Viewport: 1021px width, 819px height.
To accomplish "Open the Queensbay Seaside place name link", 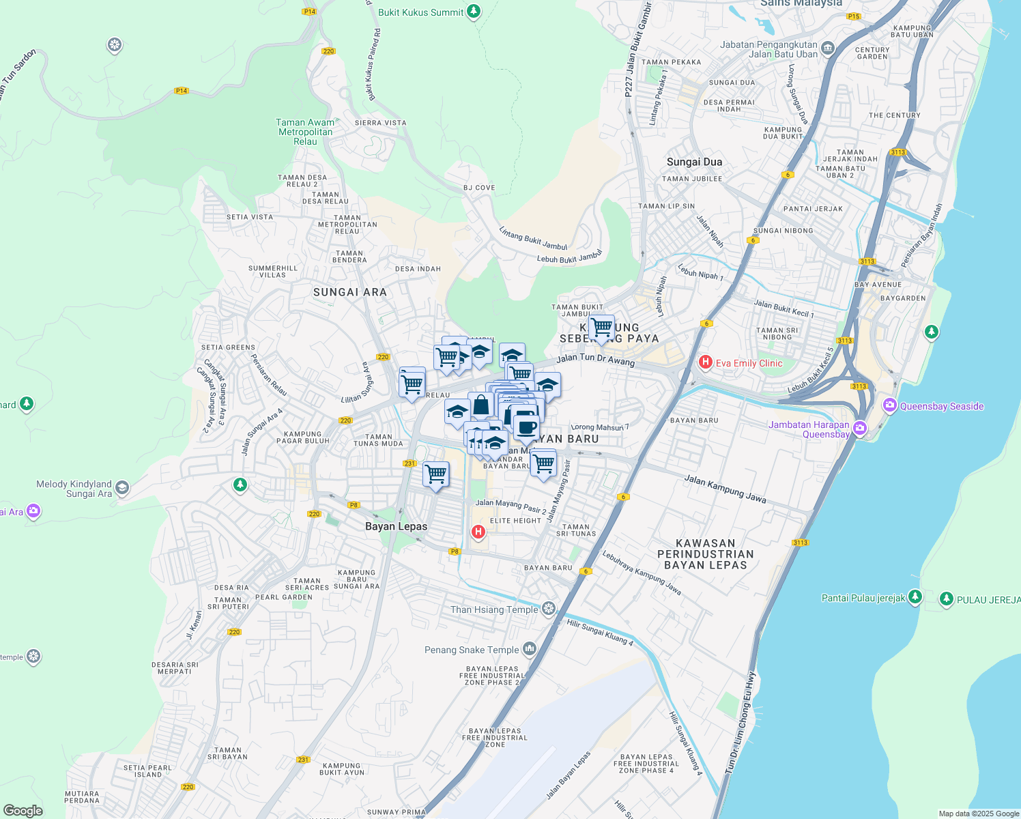I will tap(942, 406).
